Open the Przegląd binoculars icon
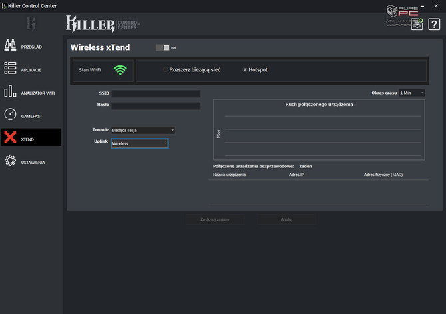 [x=10, y=45]
